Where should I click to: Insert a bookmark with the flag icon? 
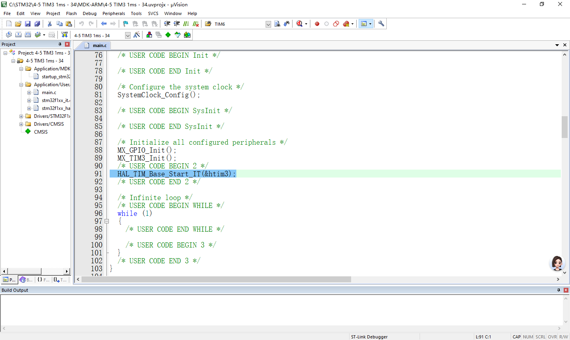click(125, 24)
